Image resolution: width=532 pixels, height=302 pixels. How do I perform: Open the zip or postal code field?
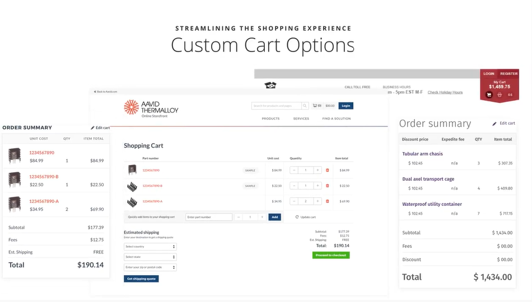(x=150, y=267)
